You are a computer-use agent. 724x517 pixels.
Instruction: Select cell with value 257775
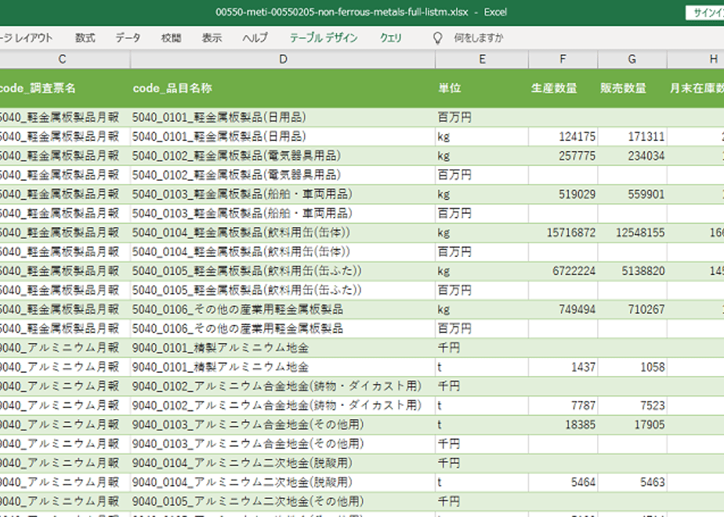(x=563, y=156)
